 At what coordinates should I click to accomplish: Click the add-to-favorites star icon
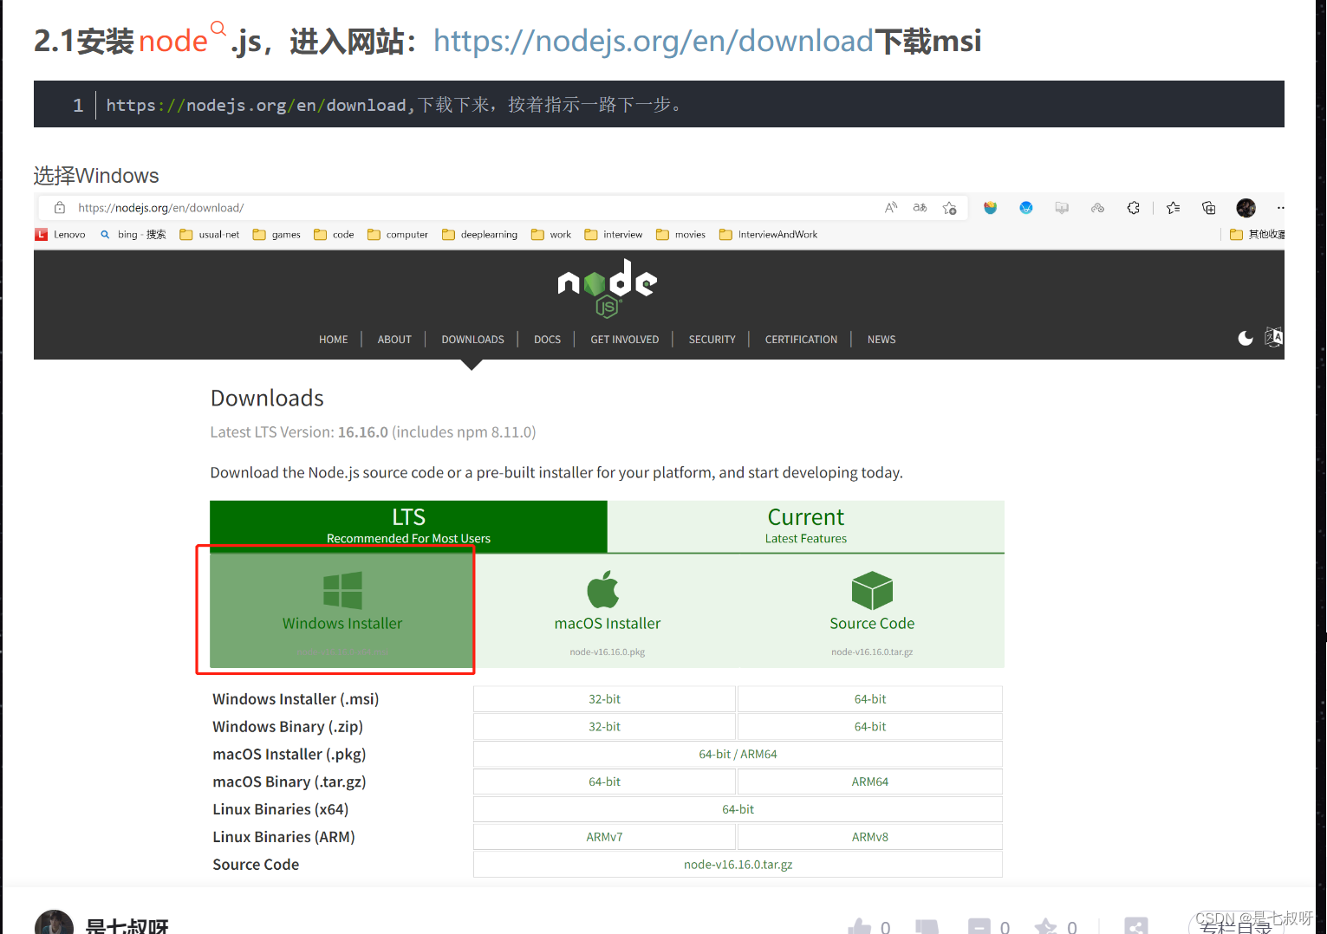(950, 208)
